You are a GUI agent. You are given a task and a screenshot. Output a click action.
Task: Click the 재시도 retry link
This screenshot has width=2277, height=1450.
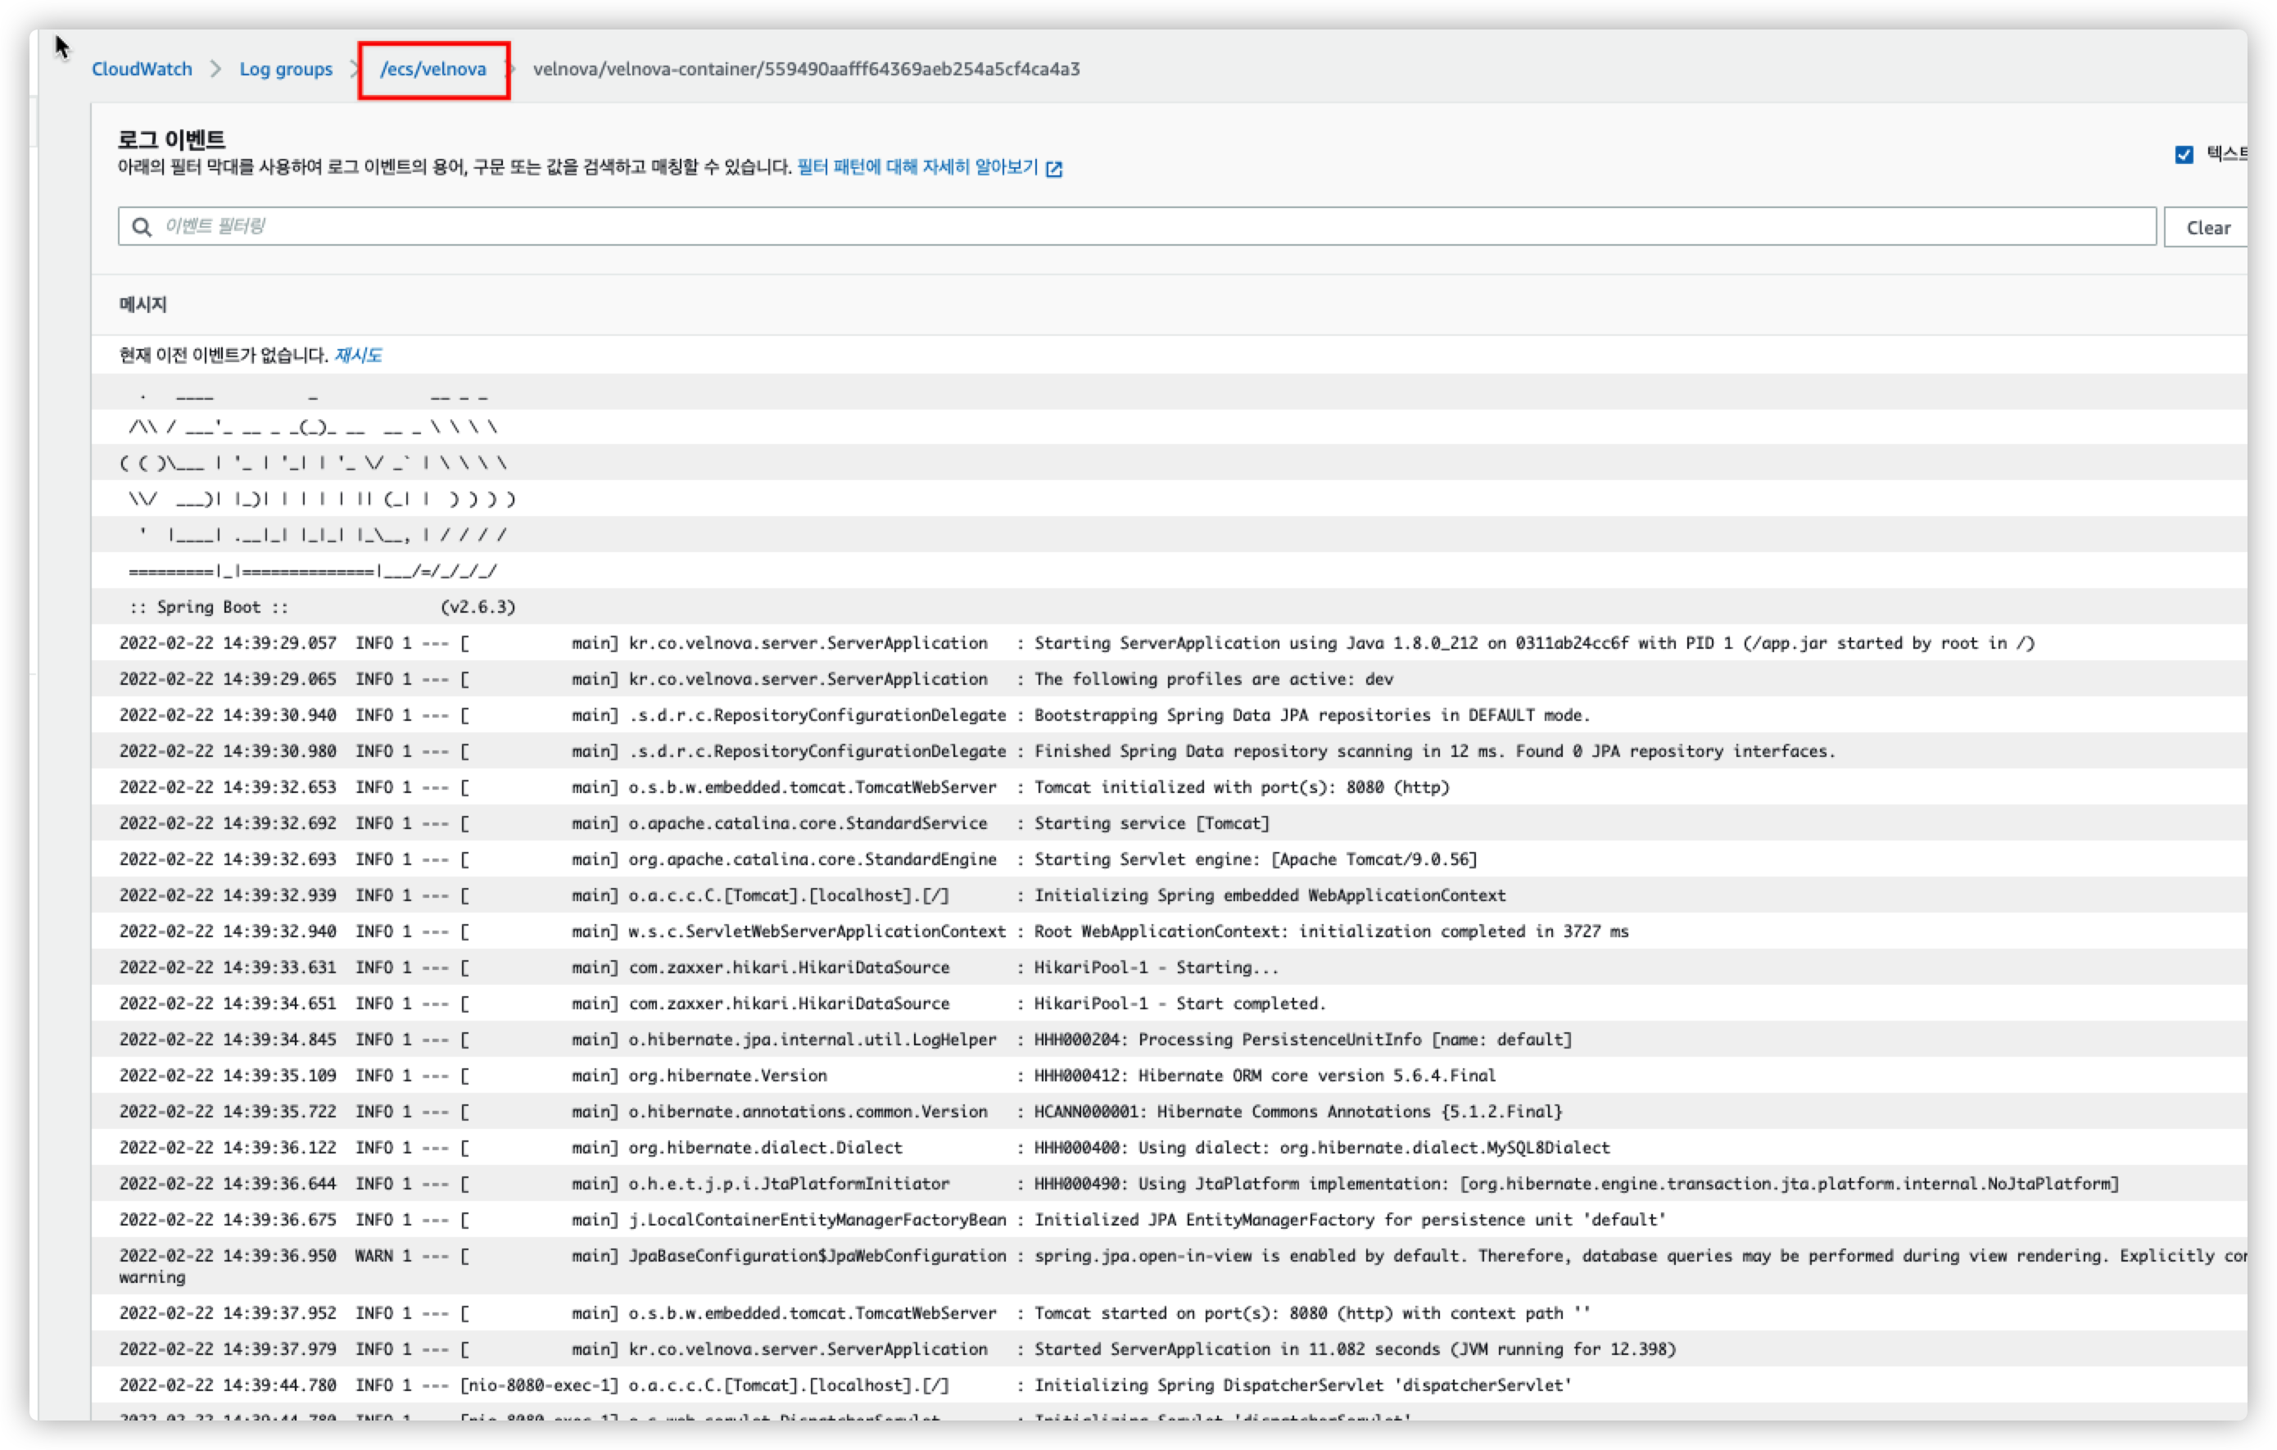click(x=357, y=356)
